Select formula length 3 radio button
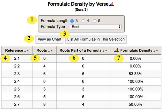 72,21
